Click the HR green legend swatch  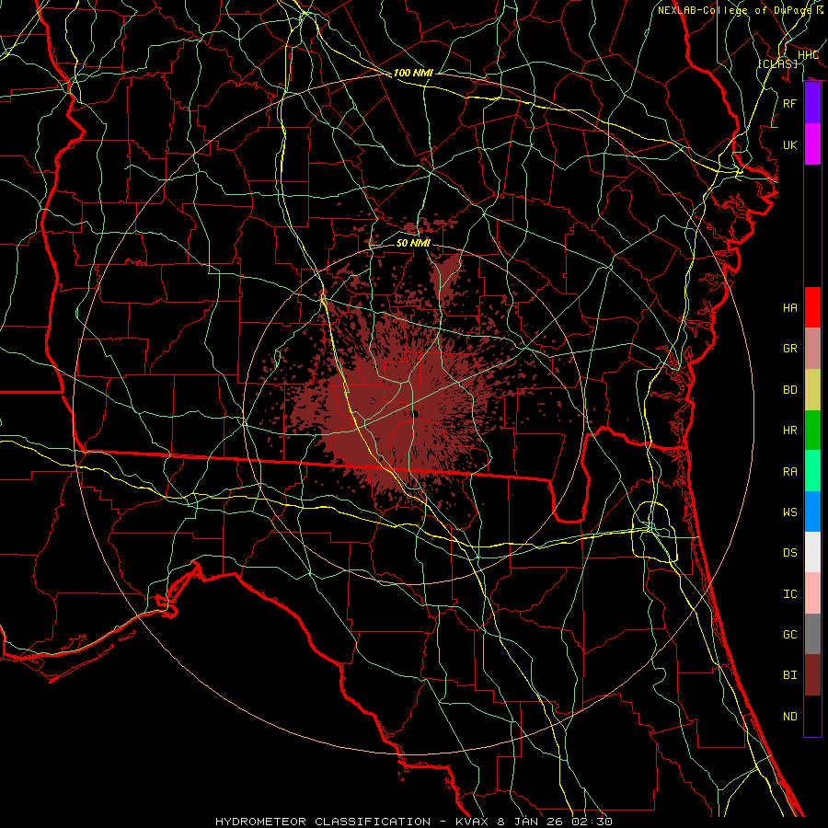tap(812, 430)
